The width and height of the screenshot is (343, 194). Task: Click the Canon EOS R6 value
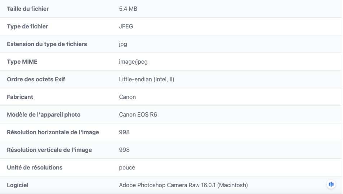[138, 115]
